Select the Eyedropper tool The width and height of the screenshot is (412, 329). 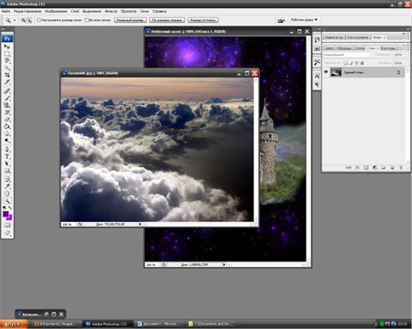pos(7,186)
